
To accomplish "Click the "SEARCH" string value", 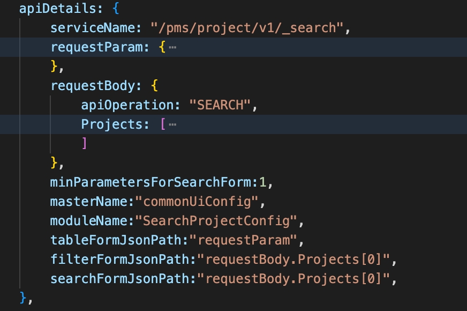I will point(220,105).
